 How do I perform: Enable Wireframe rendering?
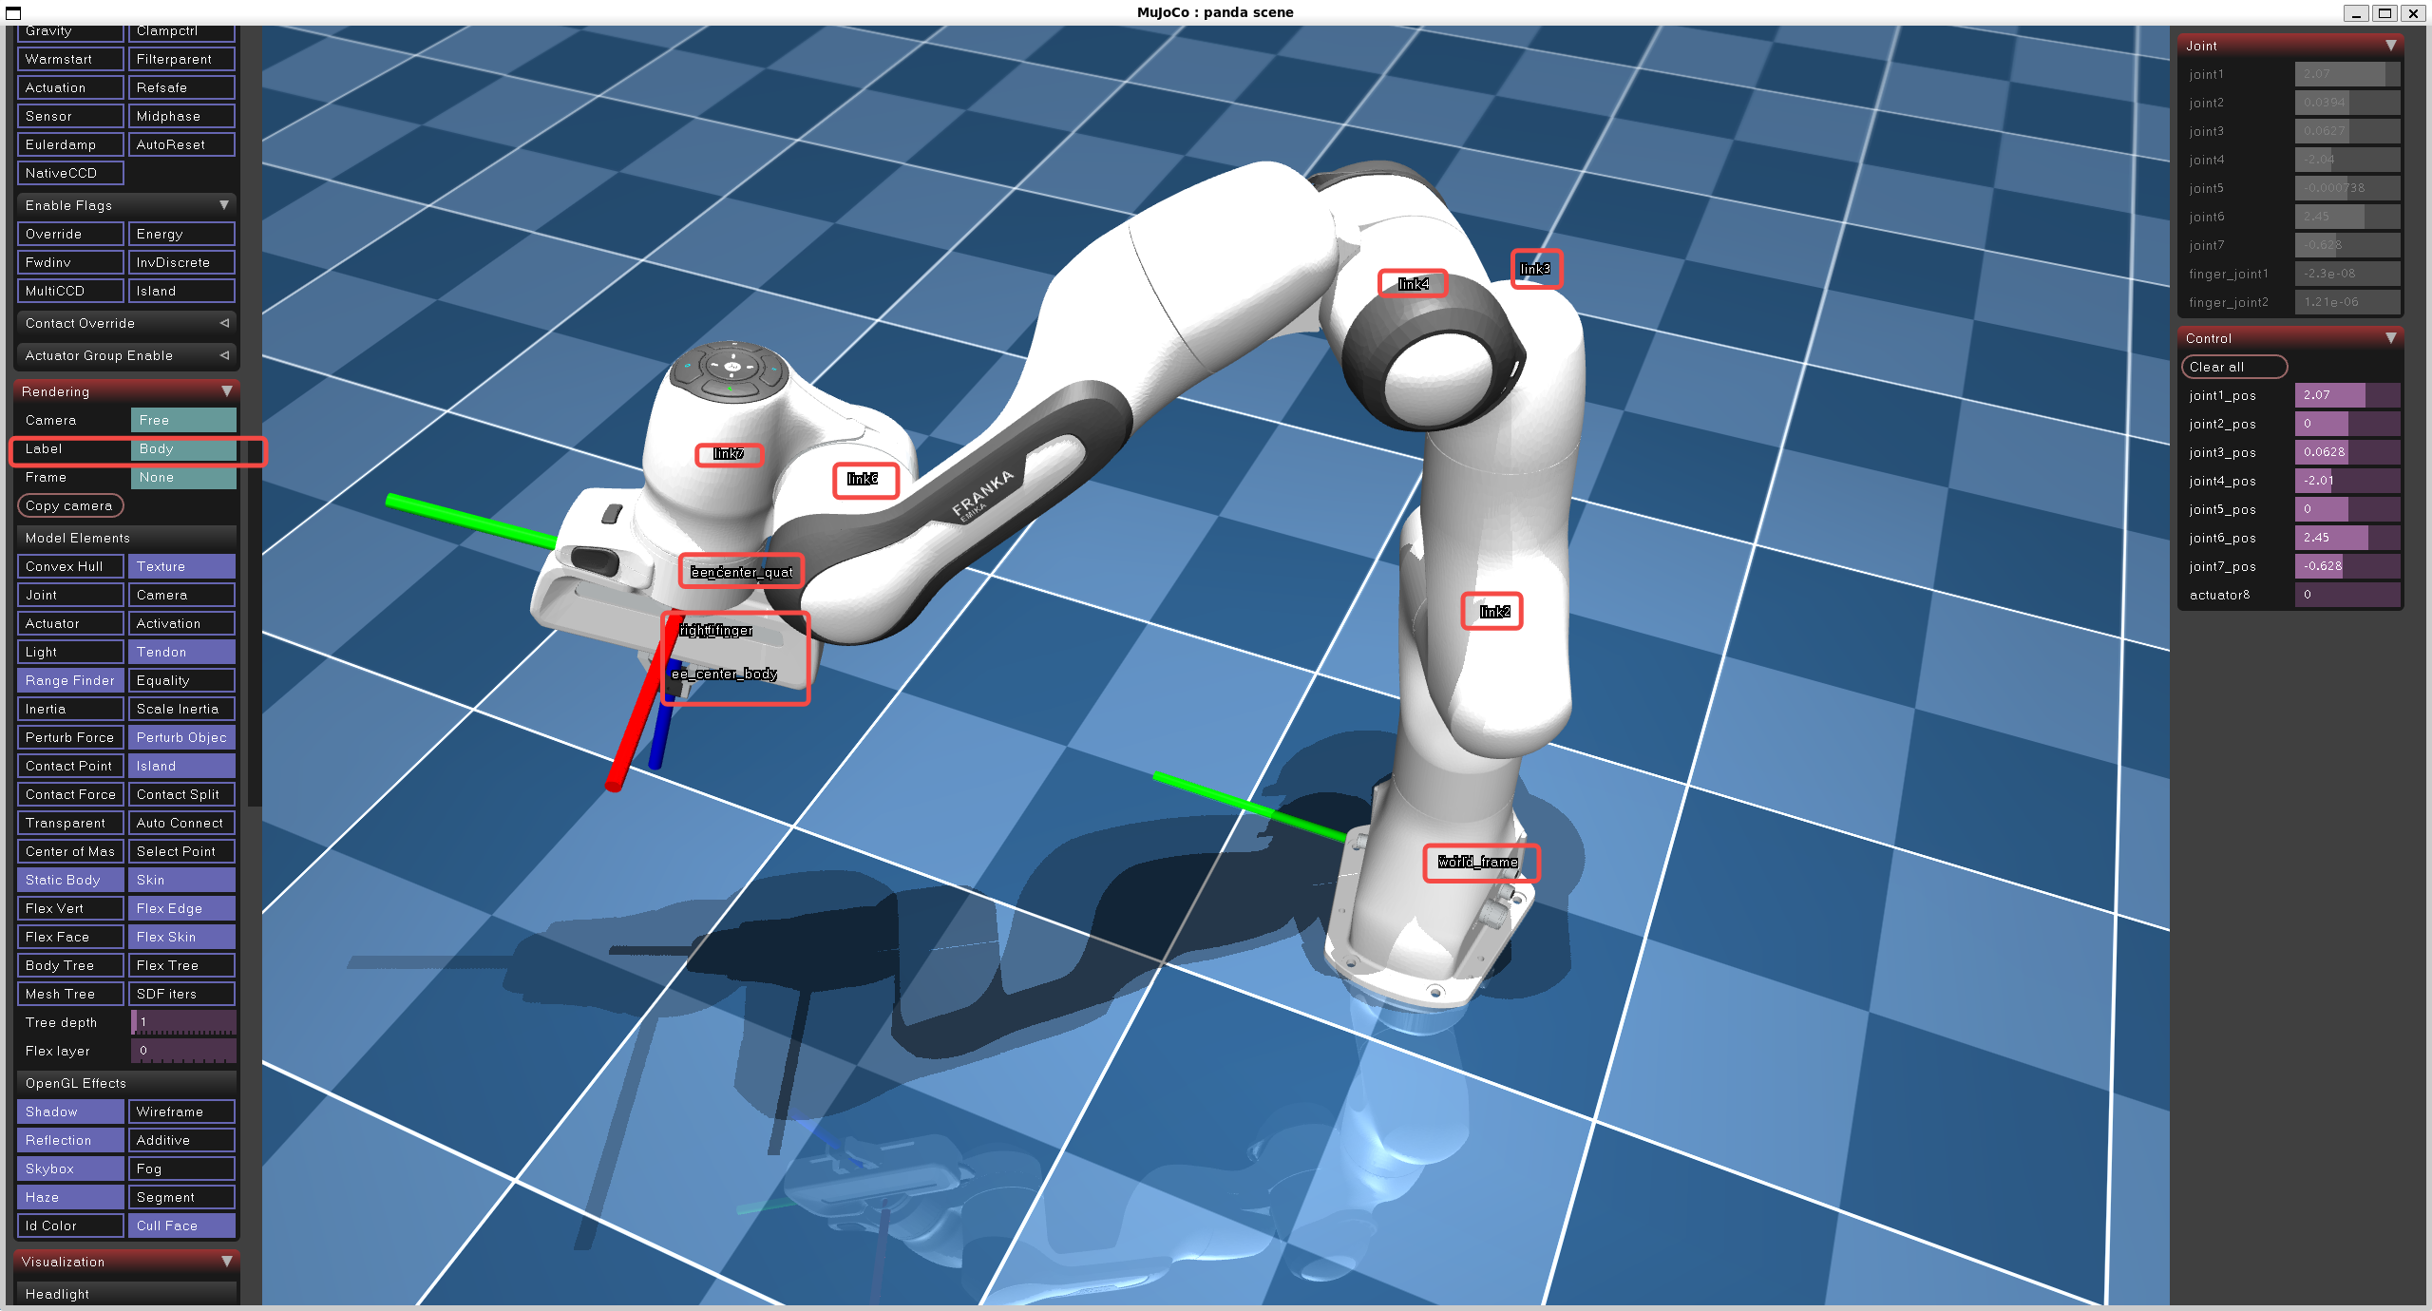click(180, 1111)
